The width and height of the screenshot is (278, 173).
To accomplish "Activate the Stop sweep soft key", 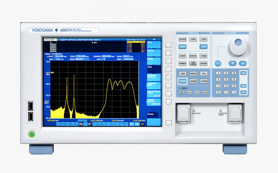I will click(x=154, y=69).
